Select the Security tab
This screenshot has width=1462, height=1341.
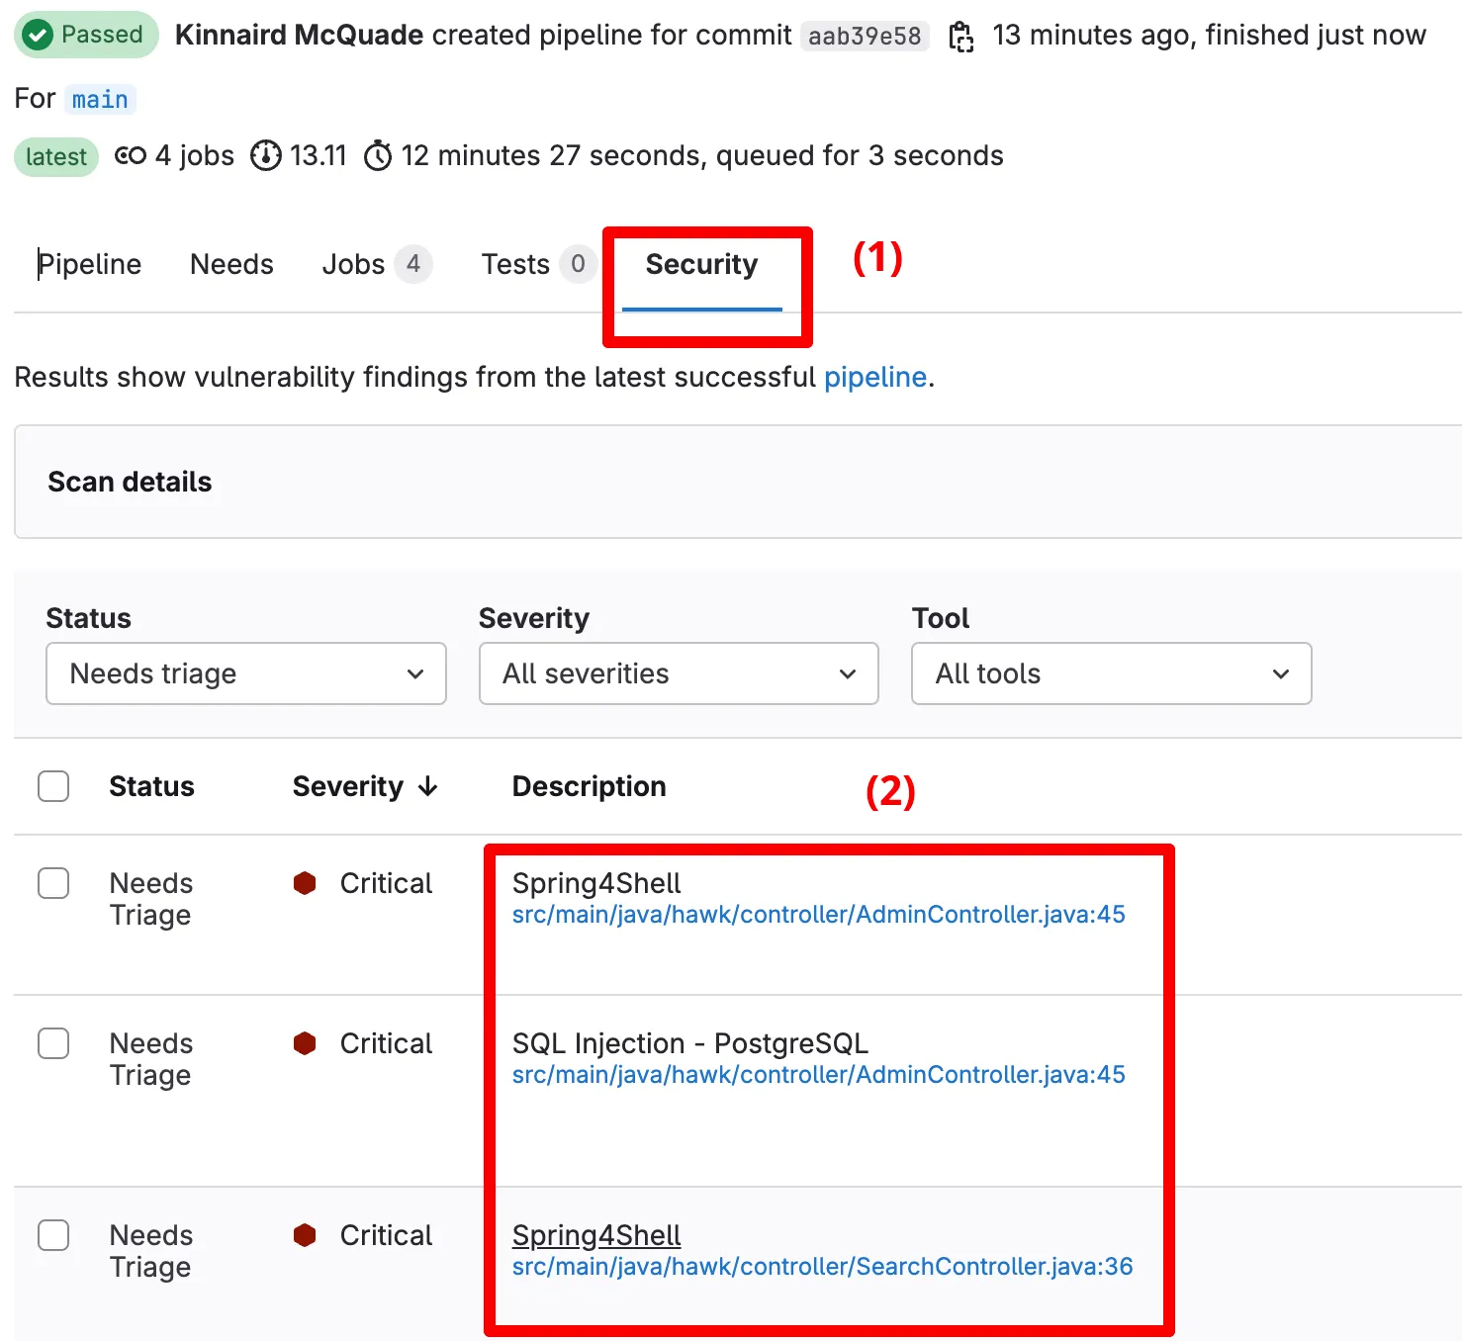[x=701, y=265]
